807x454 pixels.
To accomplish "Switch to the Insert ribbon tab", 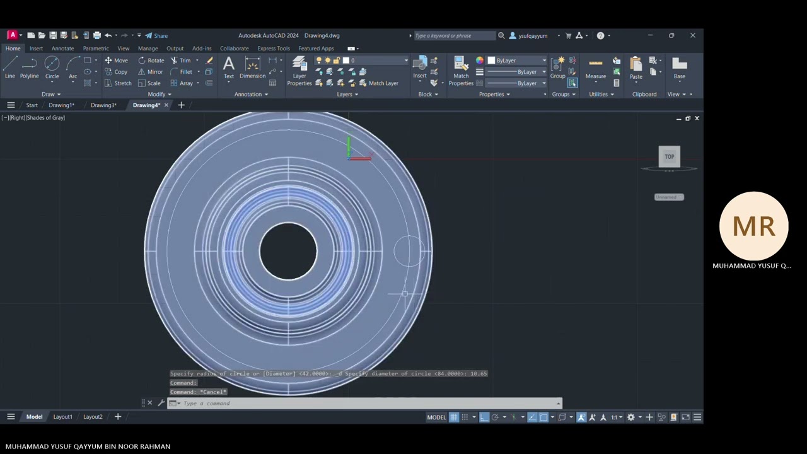I will (36, 49).
